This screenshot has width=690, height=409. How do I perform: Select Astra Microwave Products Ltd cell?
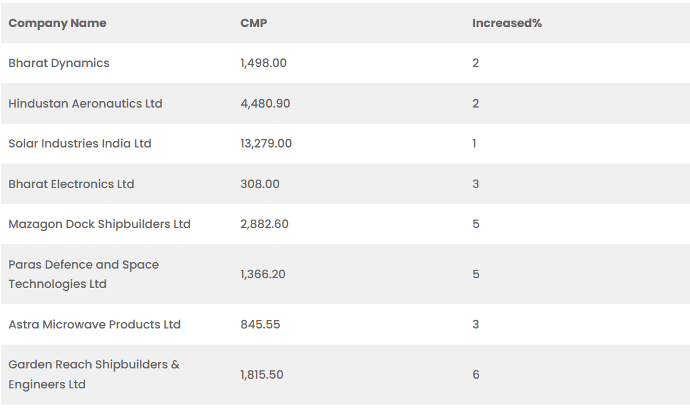[x=94, y=325]
